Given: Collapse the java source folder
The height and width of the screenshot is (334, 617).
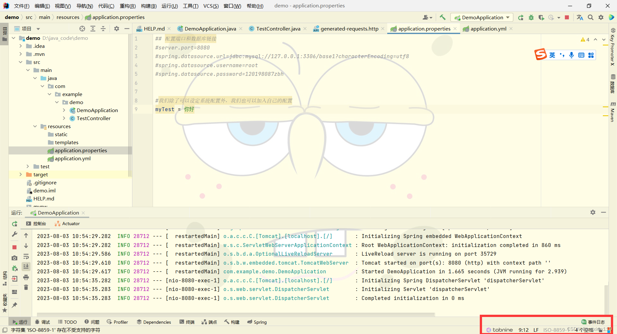Looking at the screenshot, I should click(35, 78).
